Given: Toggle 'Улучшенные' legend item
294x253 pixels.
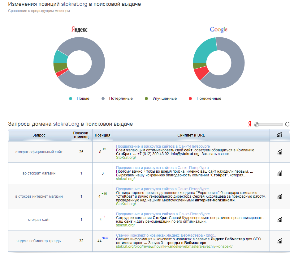Looking at the screenshot, I should (161, 99).
